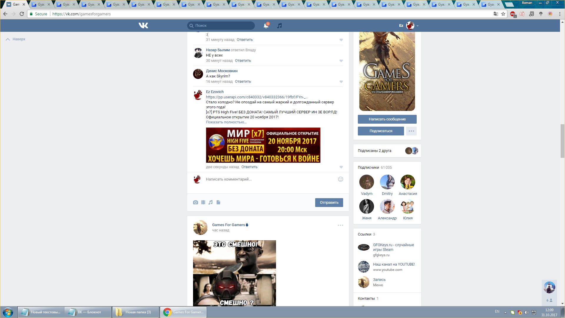Attach a document to the comment
This screenshot has width=565, height=318.
218,202
